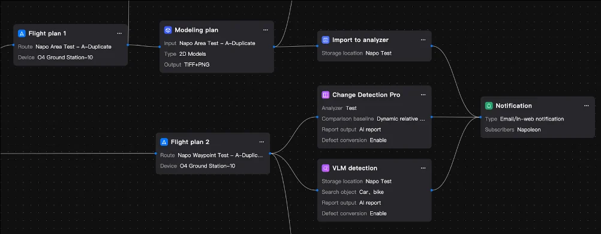Click Comparison baseline value Dynamic relative
This screenshot has height=234, width=601.
coord(401,119)
